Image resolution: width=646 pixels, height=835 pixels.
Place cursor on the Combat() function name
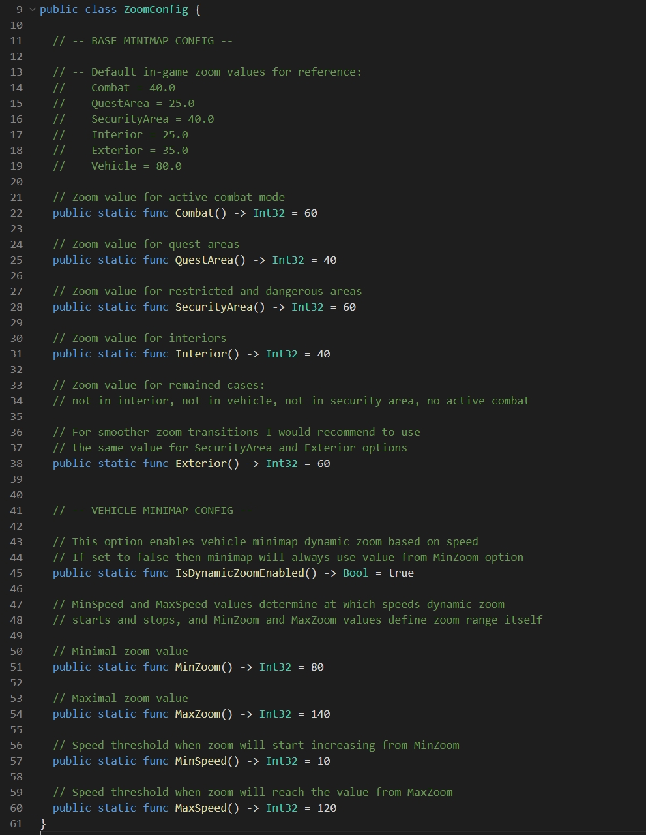pyautogui.click(x=194, y=213)
